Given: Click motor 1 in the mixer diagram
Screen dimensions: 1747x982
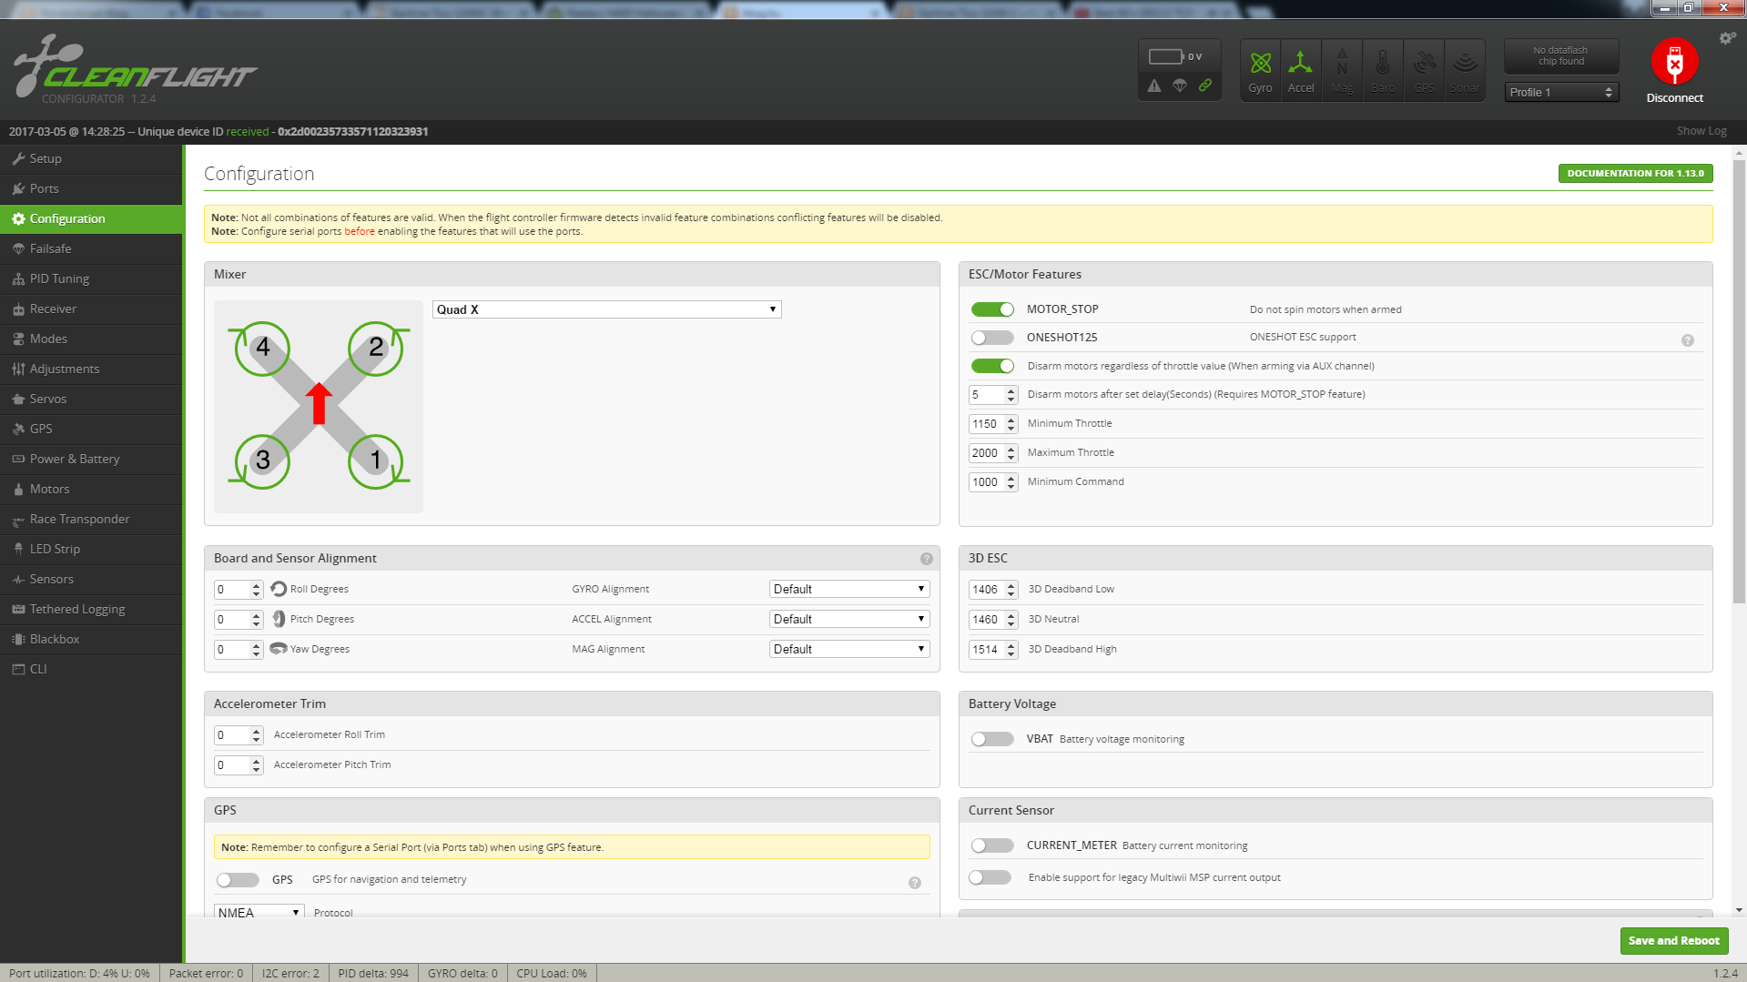Looking at the screenshot, I should [376, 461].
